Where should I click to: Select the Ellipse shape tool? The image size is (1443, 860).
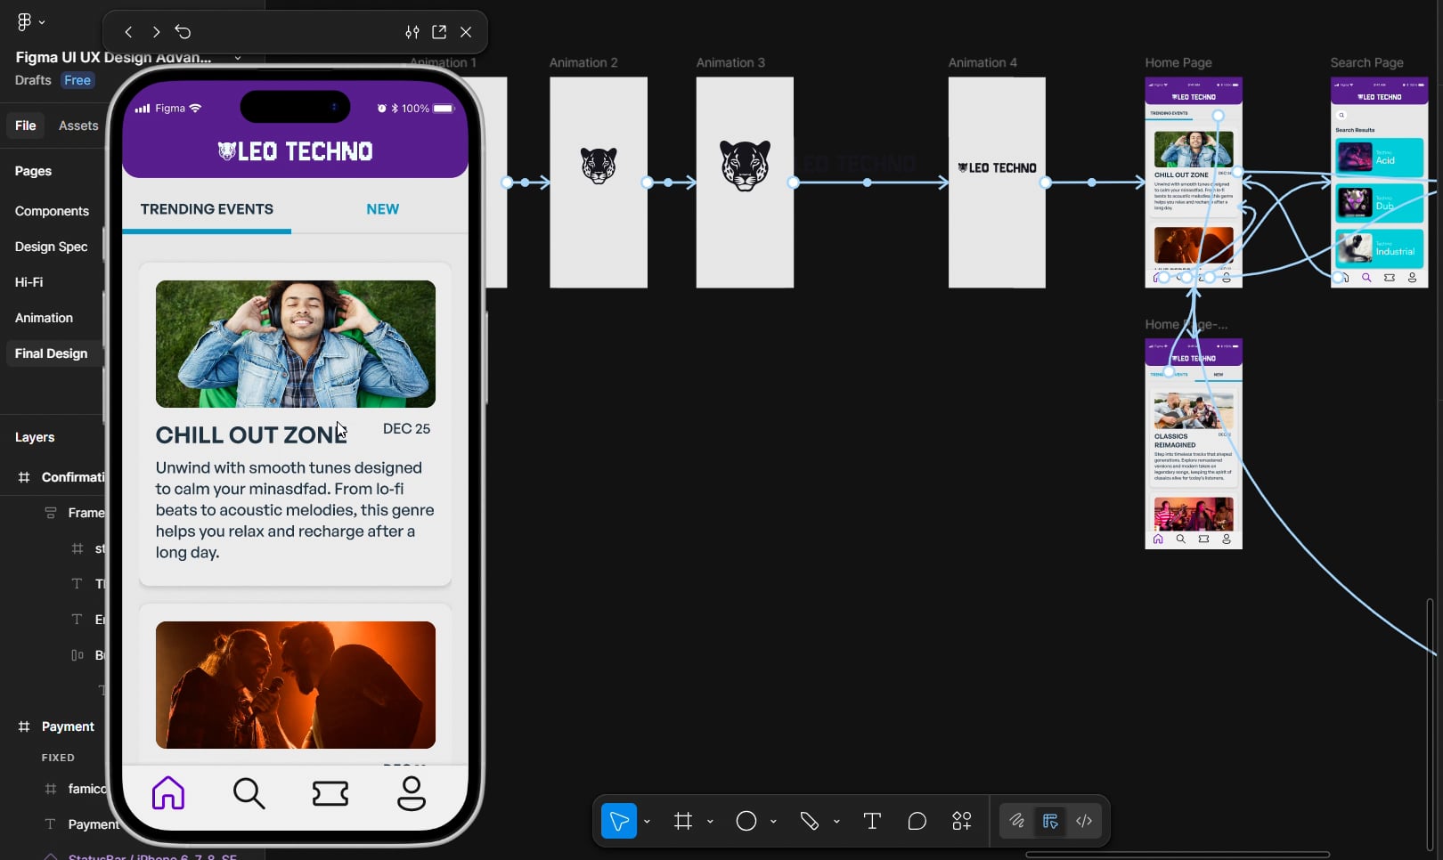tap(746, 821)
